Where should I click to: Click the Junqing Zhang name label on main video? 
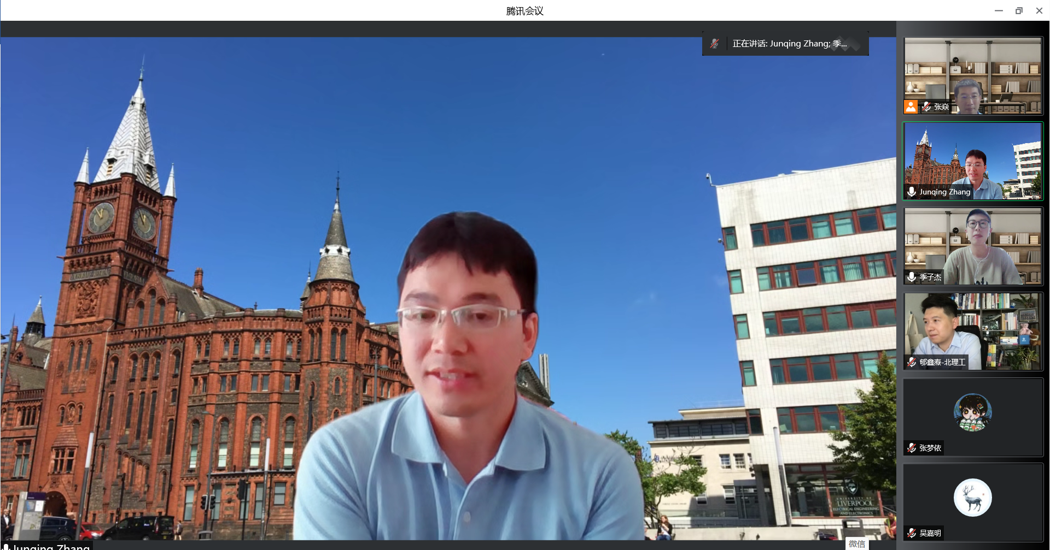(51, 546)
